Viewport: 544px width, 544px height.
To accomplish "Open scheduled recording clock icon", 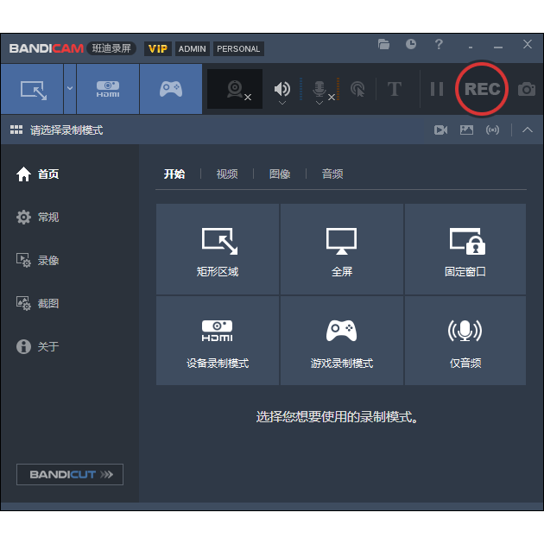I will point(411,44).
